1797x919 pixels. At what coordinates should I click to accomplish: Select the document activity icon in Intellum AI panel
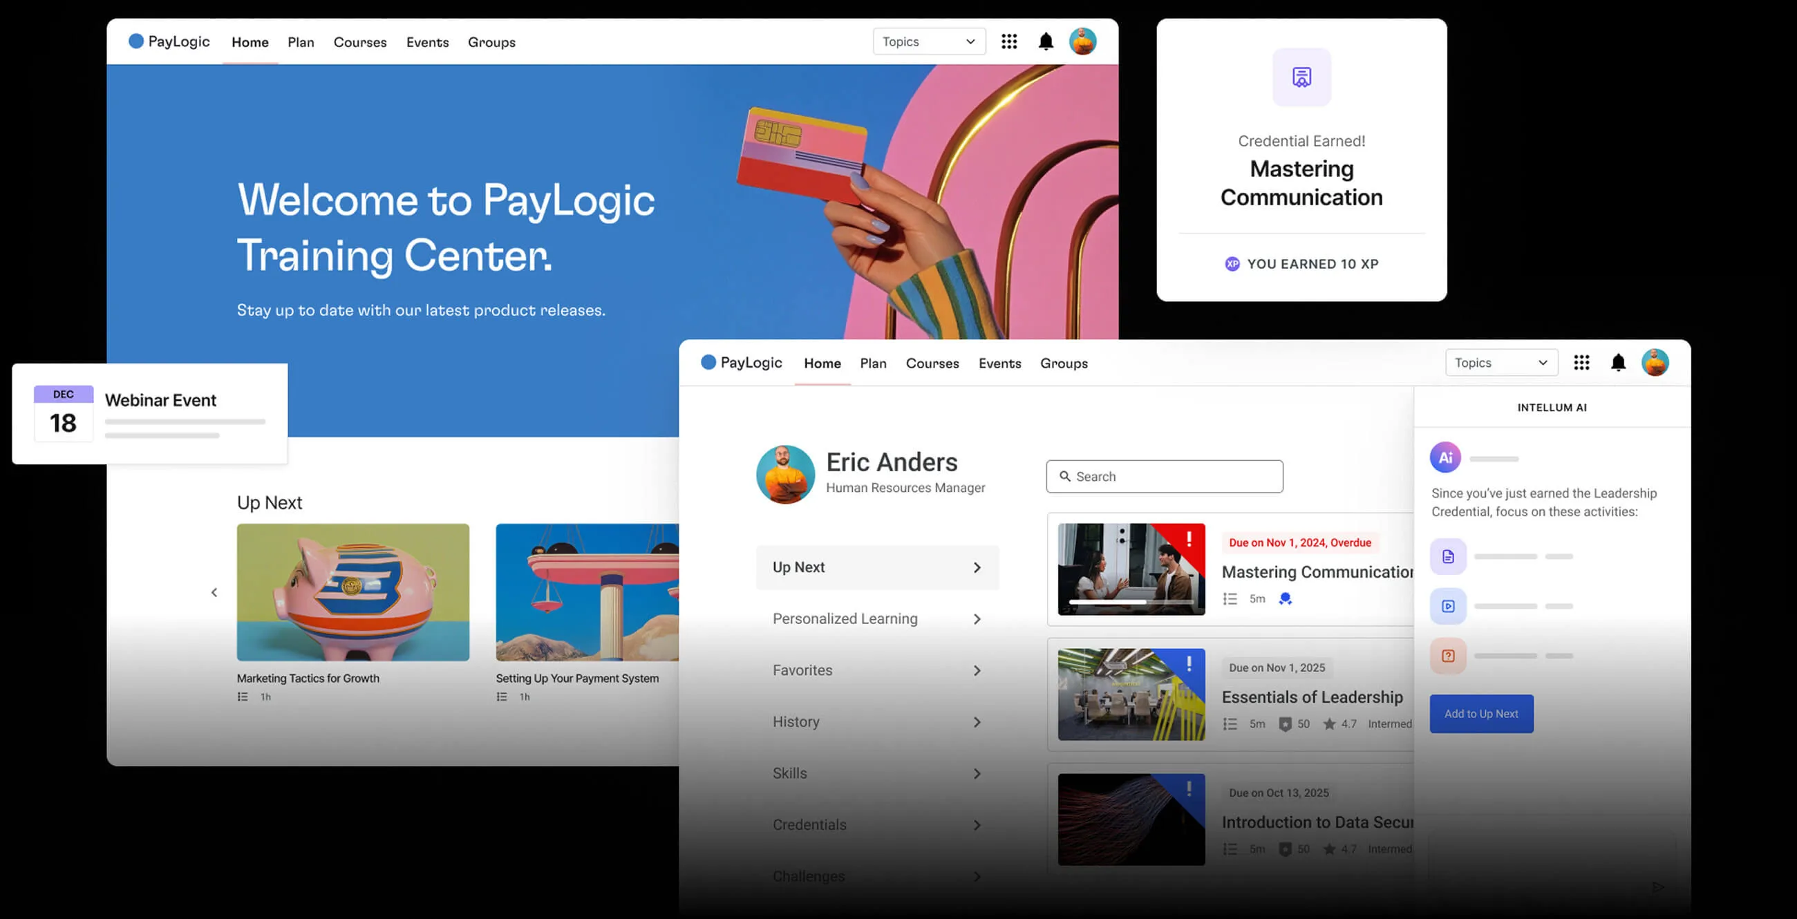pos(1448,556)
